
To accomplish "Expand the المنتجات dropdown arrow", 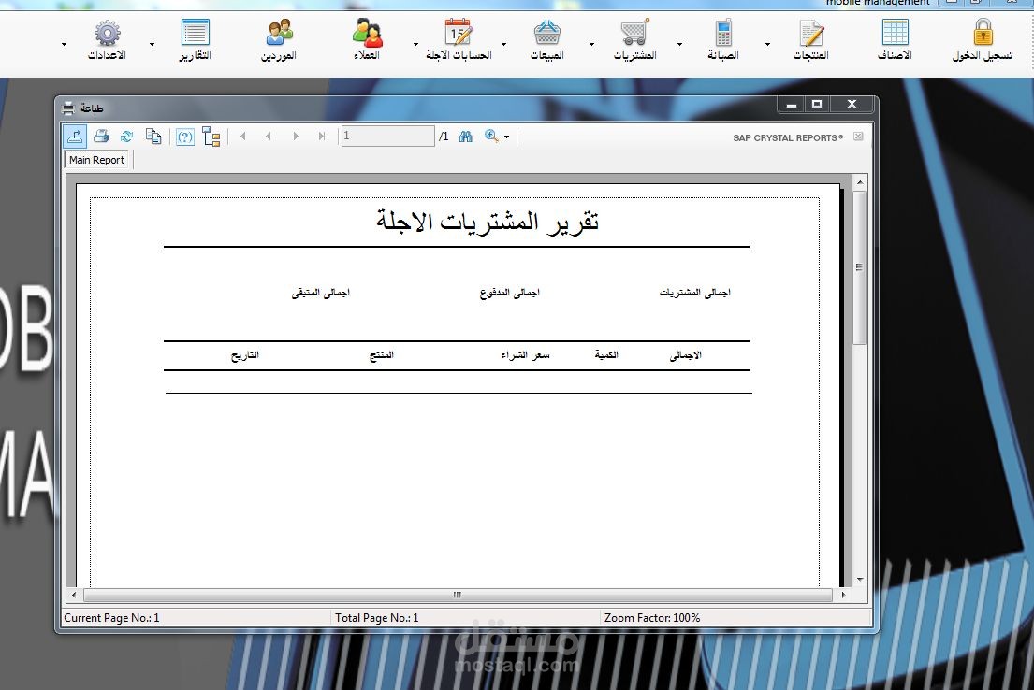I will tap(767, 45).
